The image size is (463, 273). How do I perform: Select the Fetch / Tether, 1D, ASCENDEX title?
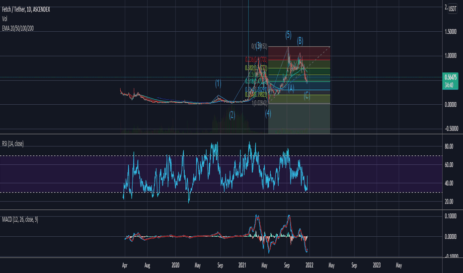pyautogui.click(x=26, y=9)
